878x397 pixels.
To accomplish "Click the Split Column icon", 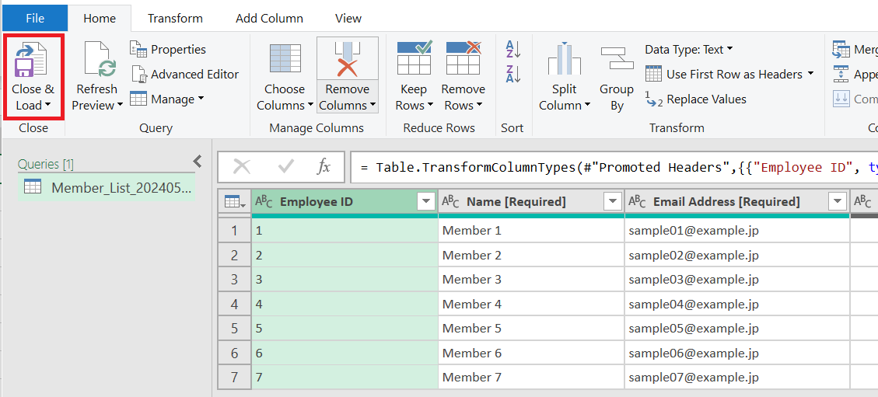I will click(x=565, y=60).
